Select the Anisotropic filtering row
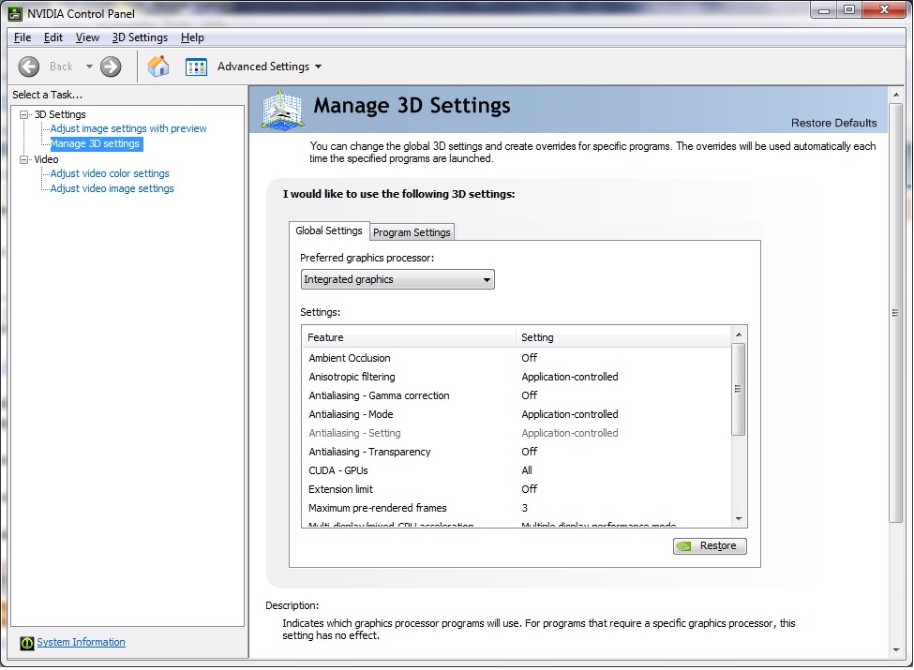Image resolution: width=914 pixels, height=670 pixels. (x=516, y=377)
